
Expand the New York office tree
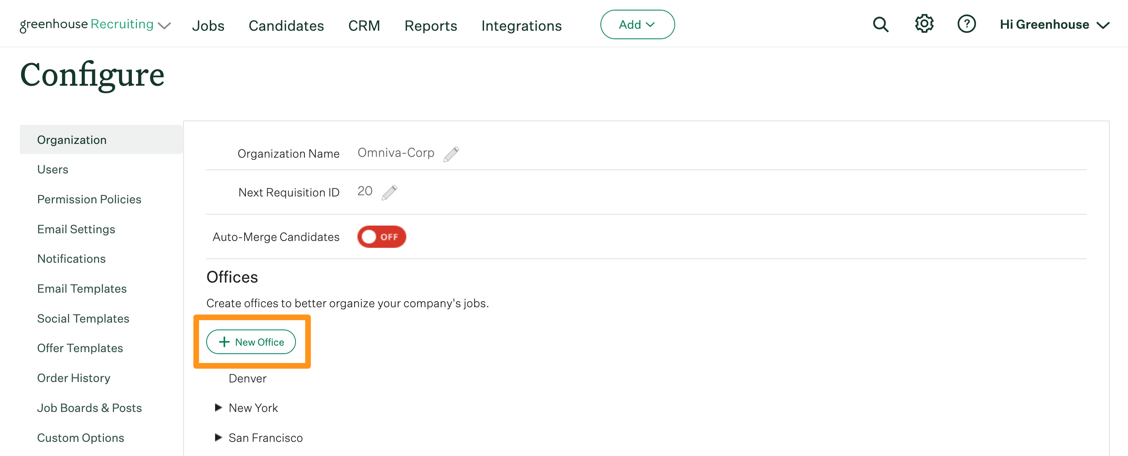tap(218, 407)
